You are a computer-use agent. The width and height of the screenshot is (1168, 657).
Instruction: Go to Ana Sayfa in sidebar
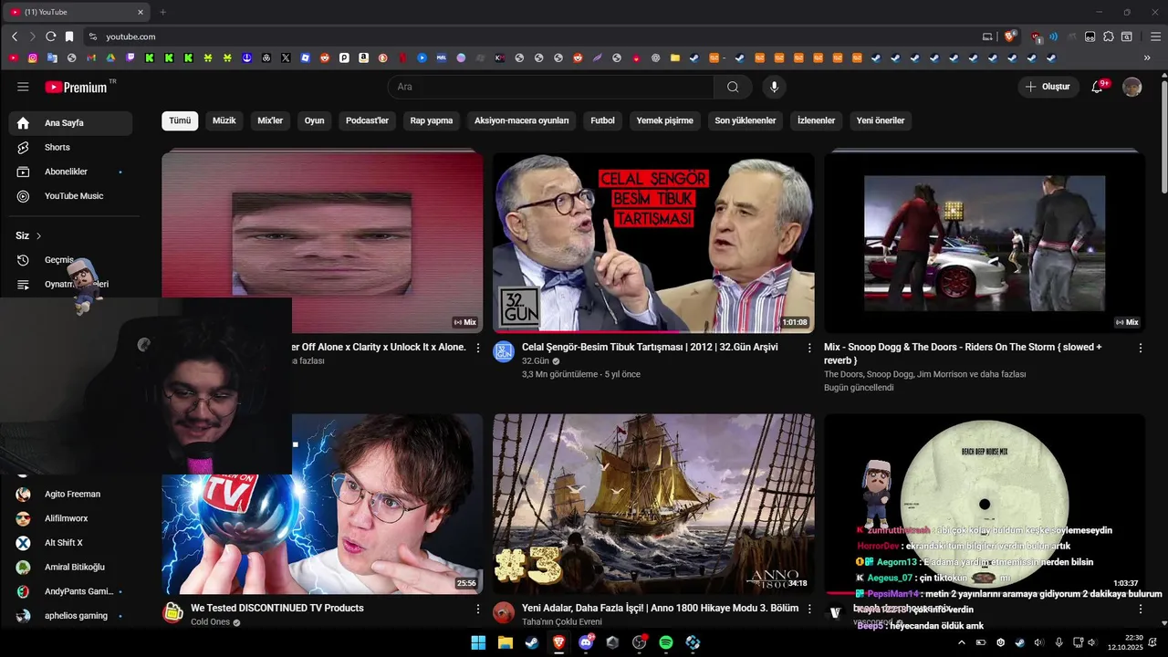71,123
